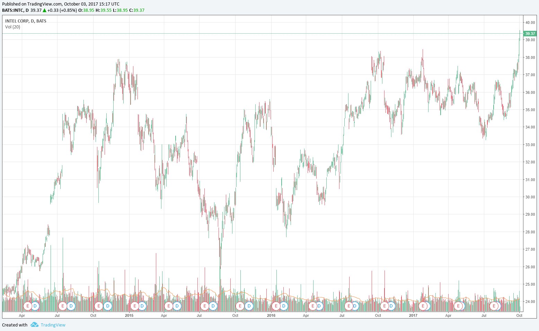The height and width of the screenshot is (331, 539).
Task: Click the E earnings marker after Jul 2016
Action: [349, 306]
